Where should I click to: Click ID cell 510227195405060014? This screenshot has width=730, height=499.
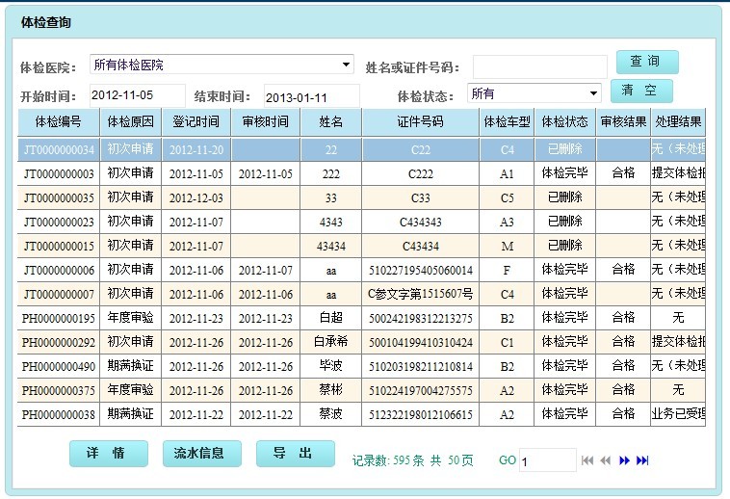point(421,270)
